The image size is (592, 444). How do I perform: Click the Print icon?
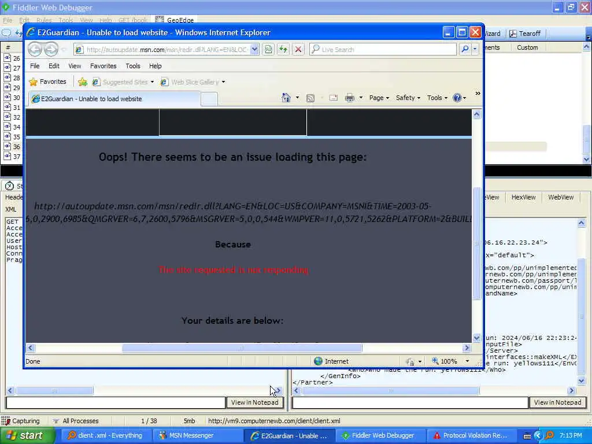coord(350,98)
